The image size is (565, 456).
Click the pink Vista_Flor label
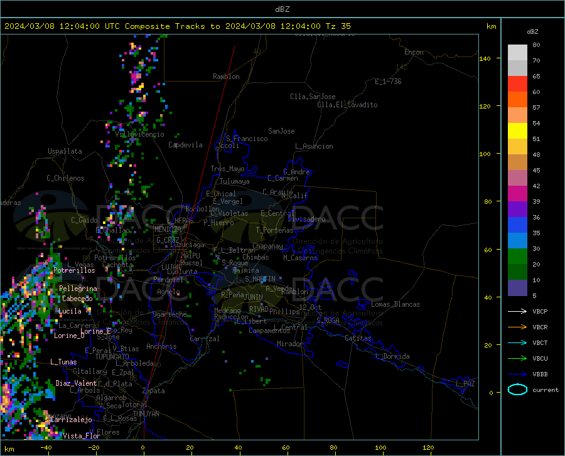[82, 436]
